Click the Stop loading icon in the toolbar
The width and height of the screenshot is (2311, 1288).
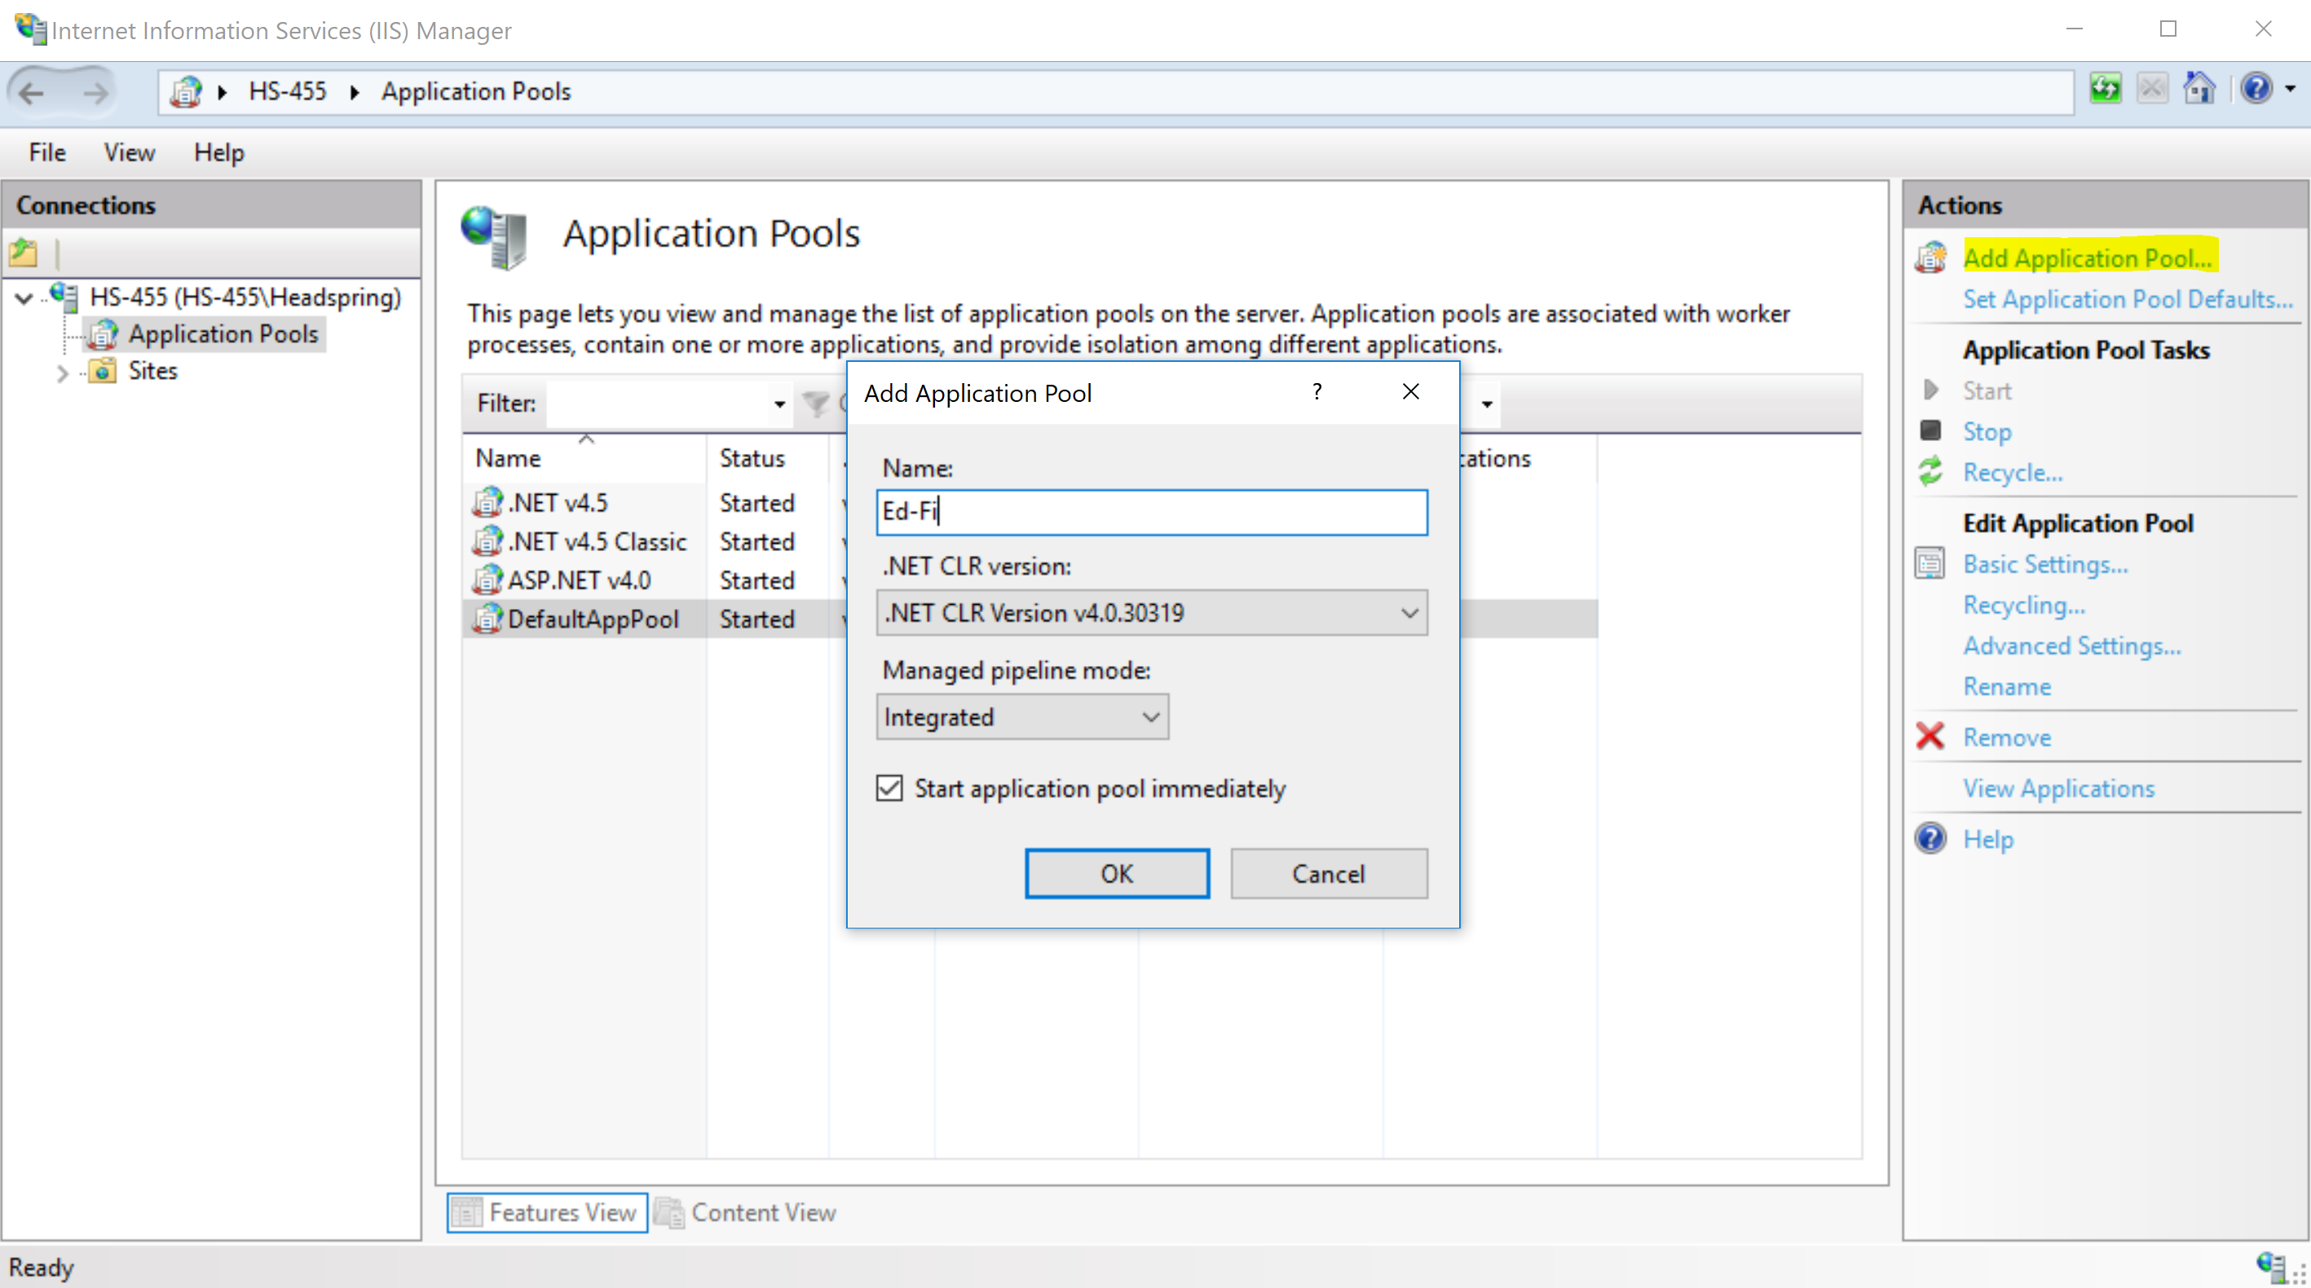[2151, 88]
